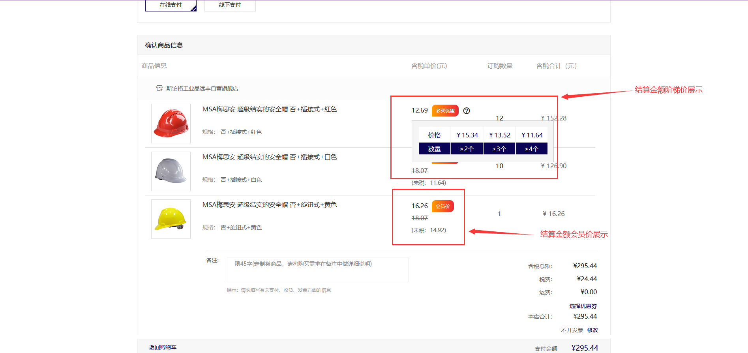Click the ≥3个 quantity tier cell
This screenshot has width=748, height=353.
coord(499,149)
